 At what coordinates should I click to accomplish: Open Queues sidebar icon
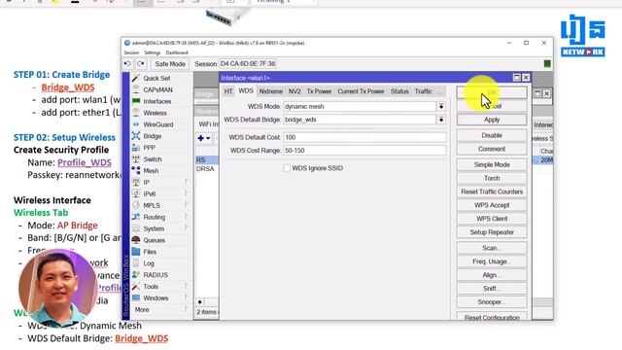pyautogui.click(x=136, y=240)
